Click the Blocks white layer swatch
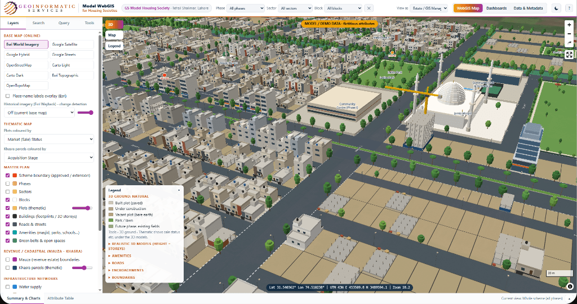This screenshot has width=577, height=304. coord(15,200)
